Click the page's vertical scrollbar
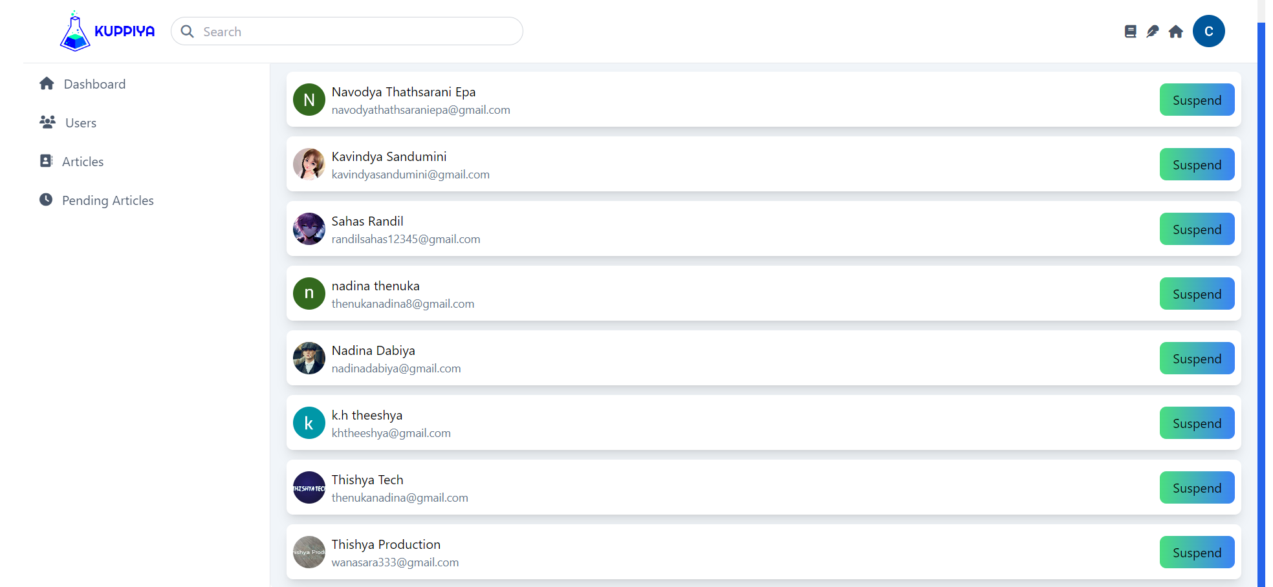This screenshot has height=587, width=1273. click(x=1261, y=304)
